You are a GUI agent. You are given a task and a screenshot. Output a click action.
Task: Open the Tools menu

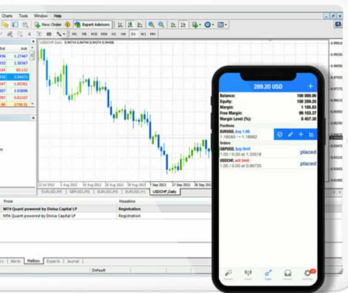coord(23,15)
